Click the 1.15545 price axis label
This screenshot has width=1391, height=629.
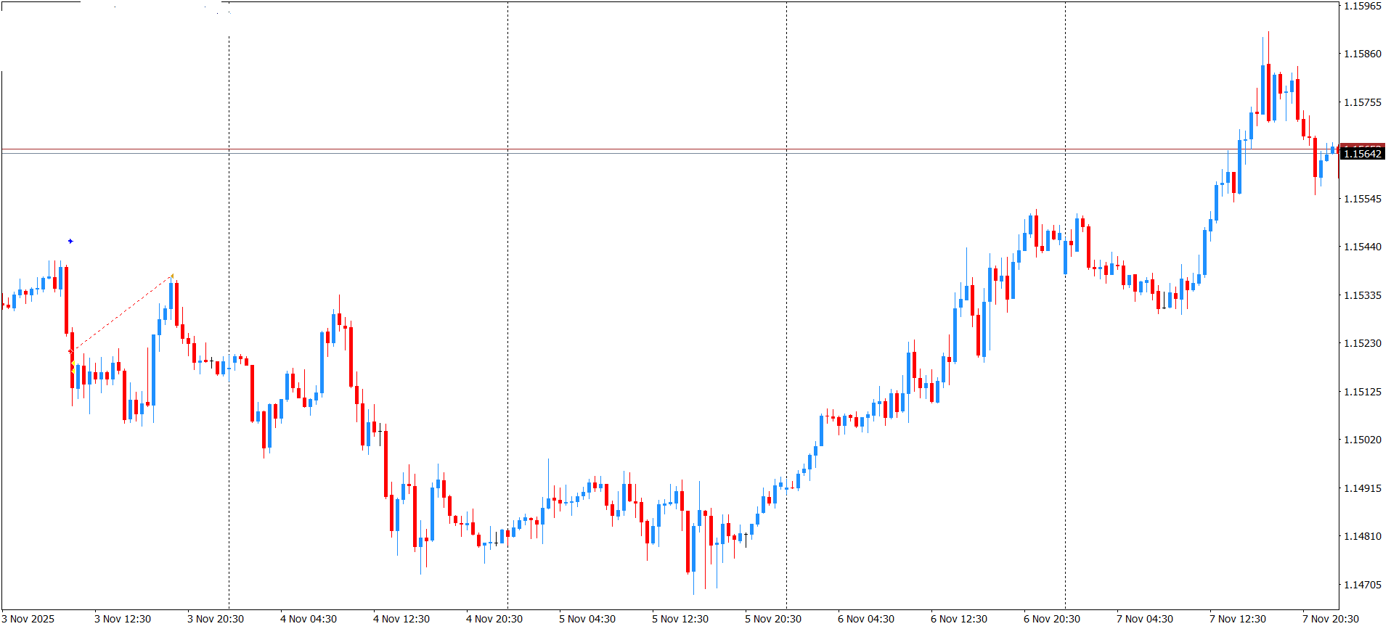1363,199
